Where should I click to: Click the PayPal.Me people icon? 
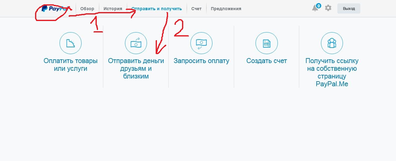(x=332, y=43)
